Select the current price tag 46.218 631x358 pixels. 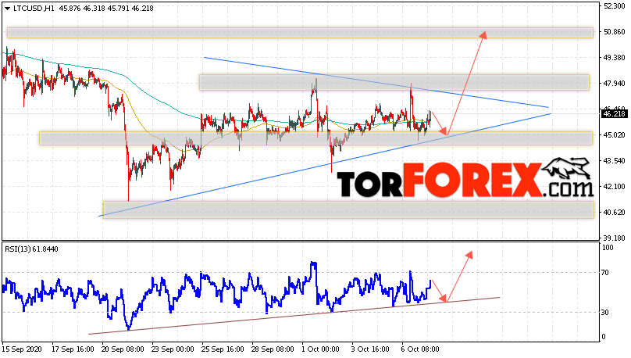(x=614, y=114)
